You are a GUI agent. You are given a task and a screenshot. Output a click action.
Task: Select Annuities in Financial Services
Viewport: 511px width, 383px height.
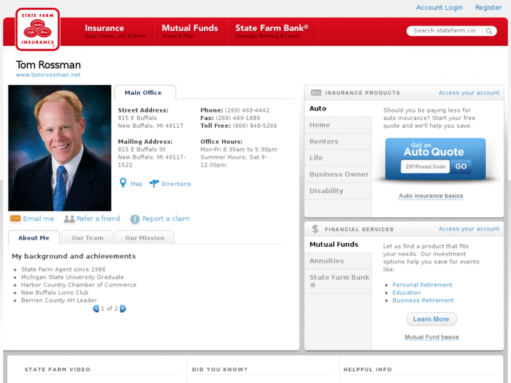pyautogui.click(x=338, y=261)
